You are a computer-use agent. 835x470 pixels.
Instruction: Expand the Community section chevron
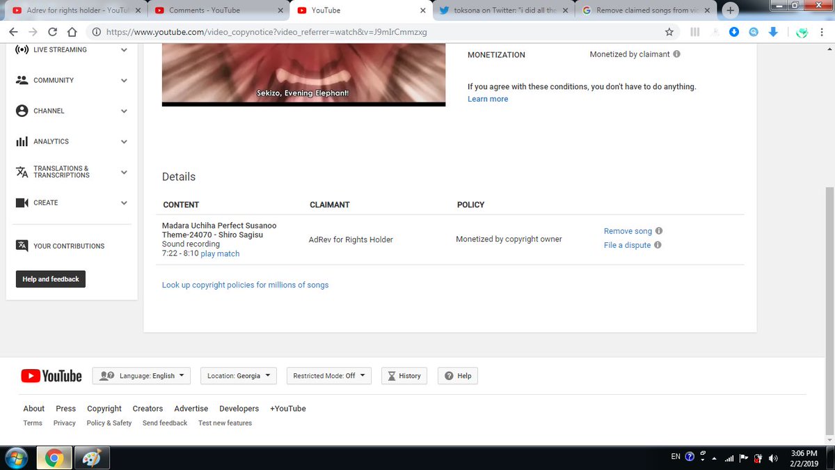[124, 81]
